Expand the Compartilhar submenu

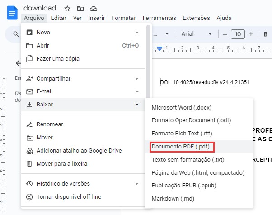click(x=83, y=79)
